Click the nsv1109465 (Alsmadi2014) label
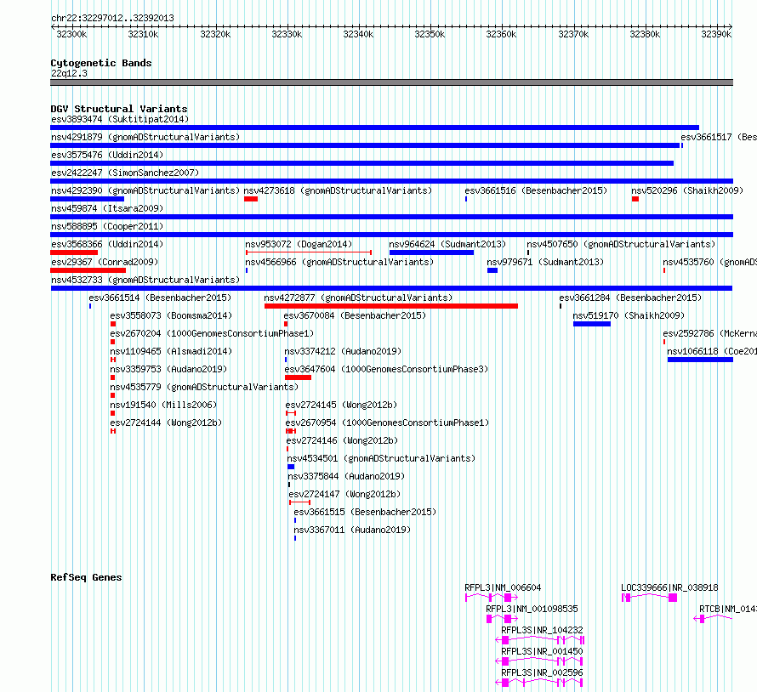 click(171, 351)
